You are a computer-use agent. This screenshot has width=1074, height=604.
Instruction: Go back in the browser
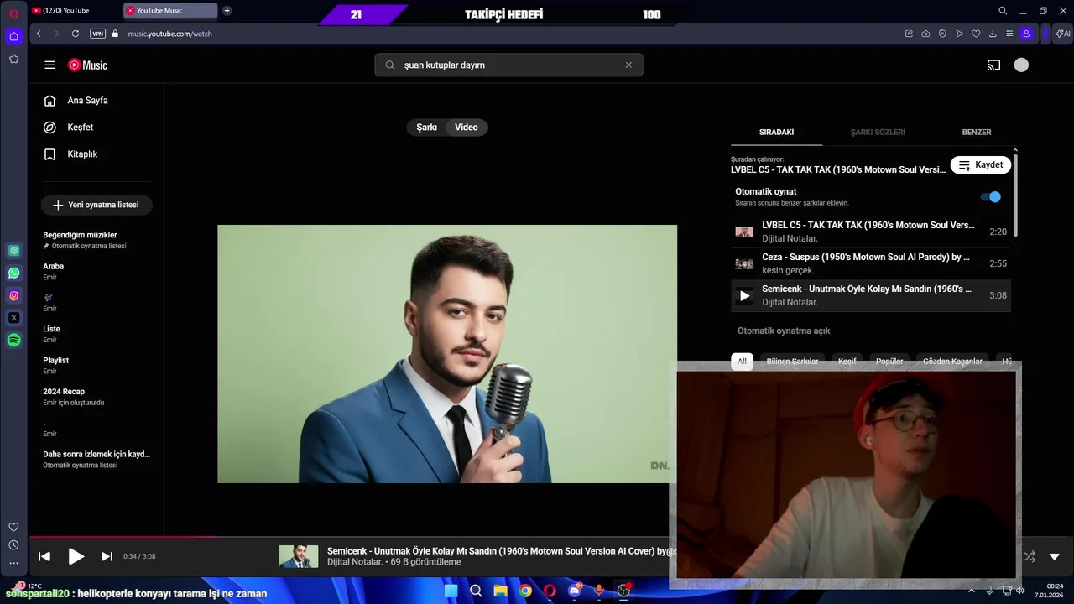point(39,34)
